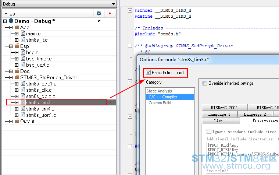Expand the bsp.c node
279x175 pixels.
[x=17, y=53]
